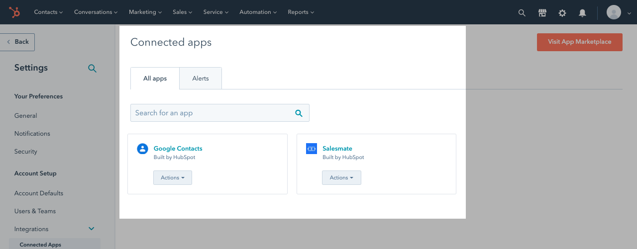Click the HubSpot sprocket logo
The image size is (637, 249).
coord(14,12)
